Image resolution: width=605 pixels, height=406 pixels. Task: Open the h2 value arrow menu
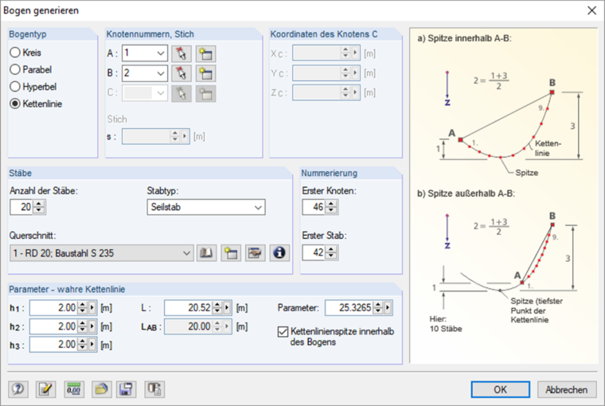click(x=92, y=326)
